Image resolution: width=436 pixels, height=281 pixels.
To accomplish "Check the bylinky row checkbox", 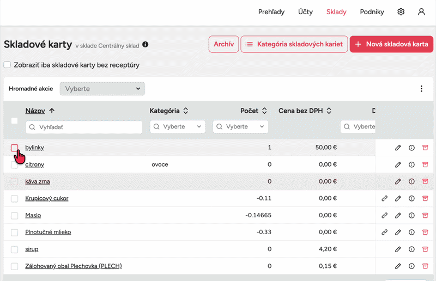I will pos(15,148).
